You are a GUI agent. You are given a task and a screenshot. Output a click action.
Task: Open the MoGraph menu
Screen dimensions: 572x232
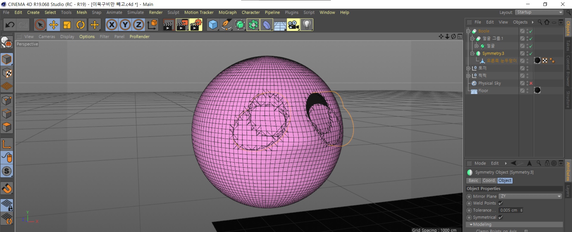(227, 12)
